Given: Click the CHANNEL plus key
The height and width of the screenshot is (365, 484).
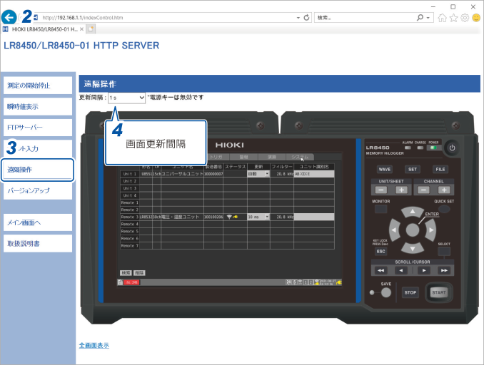Looking at the screenshot, I should pyautogui.click(x=444, y=190).
